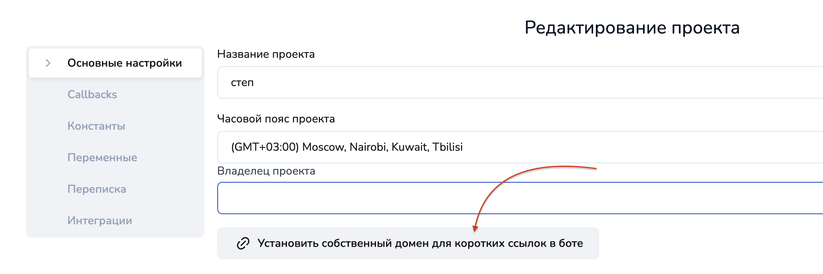Expand the Часовой пояс проекта dropdown
The width and height of the screenshot is (823, 274).
[518, 147]
